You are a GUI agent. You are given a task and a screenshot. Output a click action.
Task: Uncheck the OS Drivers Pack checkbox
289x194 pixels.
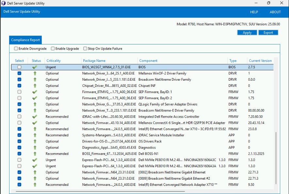pos(19,141)
